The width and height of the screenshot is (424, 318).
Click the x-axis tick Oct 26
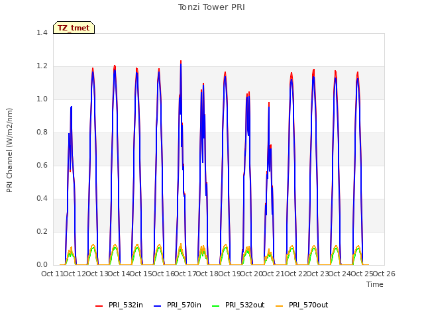point(384,274)
